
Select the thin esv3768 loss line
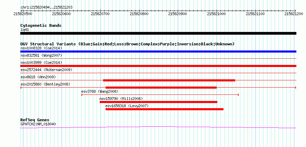click(160, 95)
